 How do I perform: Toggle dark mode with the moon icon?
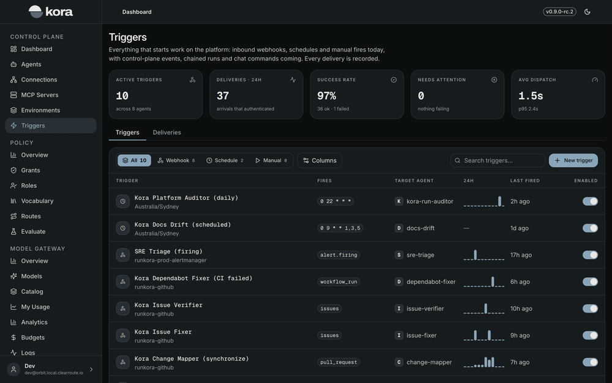coord(587,12)
